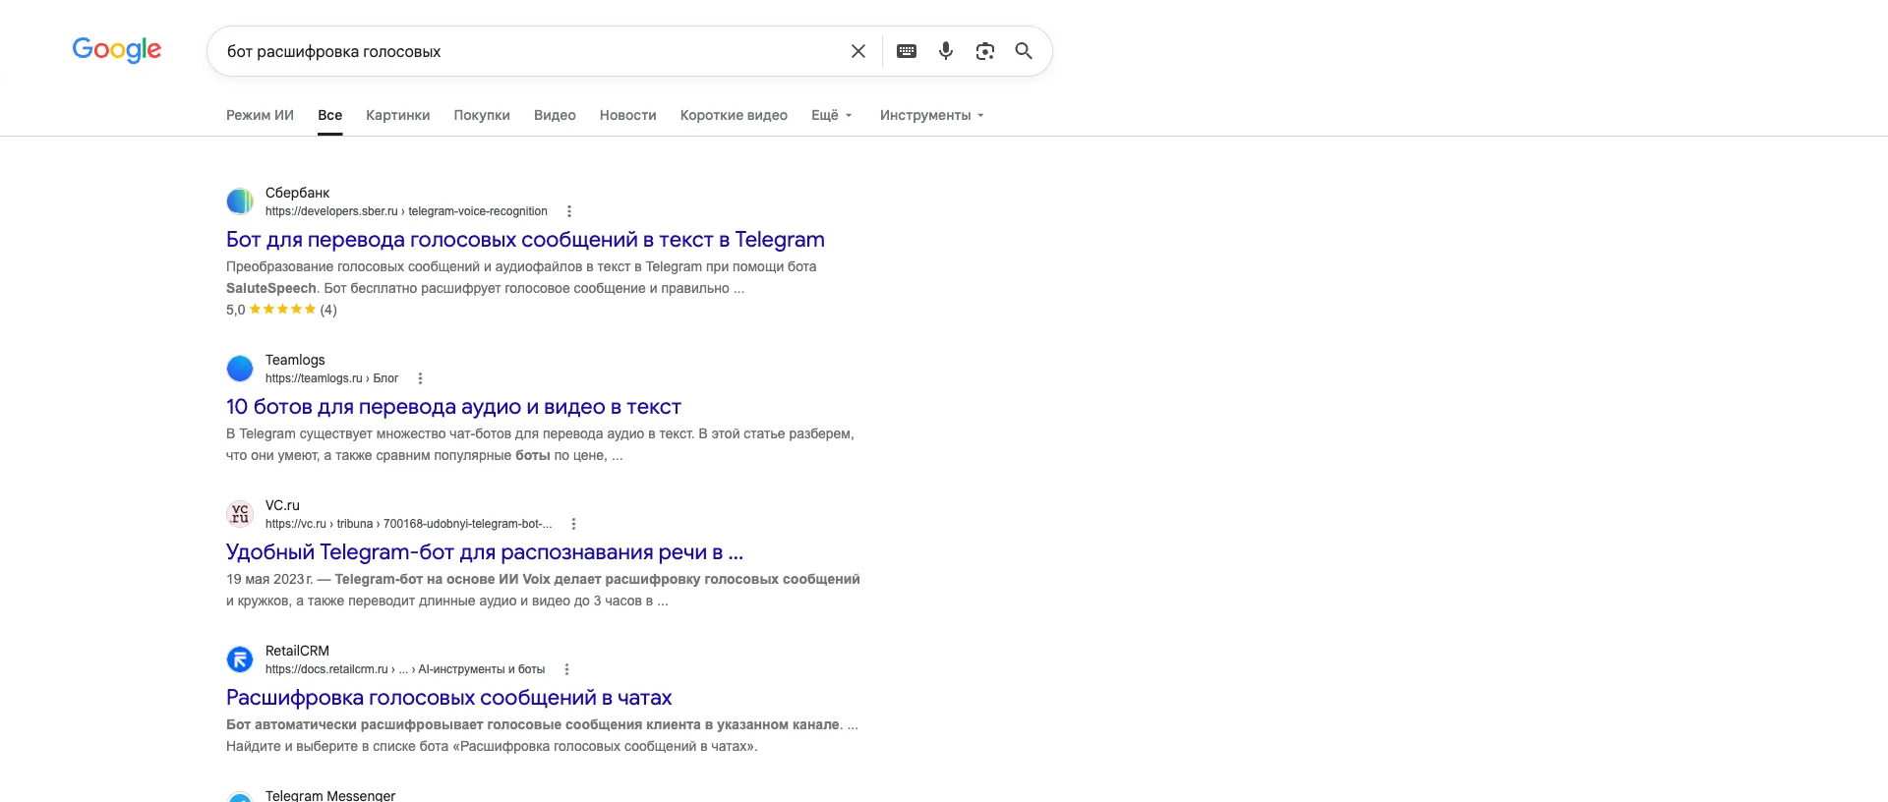This screenshot has height=802, width=1888.
Task: Click the 5,0 star rating
Action: tap(281, 310)
